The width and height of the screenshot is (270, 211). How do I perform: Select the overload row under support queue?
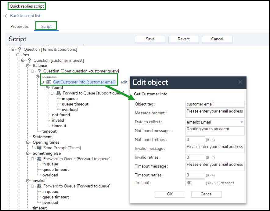pos(70,110)
